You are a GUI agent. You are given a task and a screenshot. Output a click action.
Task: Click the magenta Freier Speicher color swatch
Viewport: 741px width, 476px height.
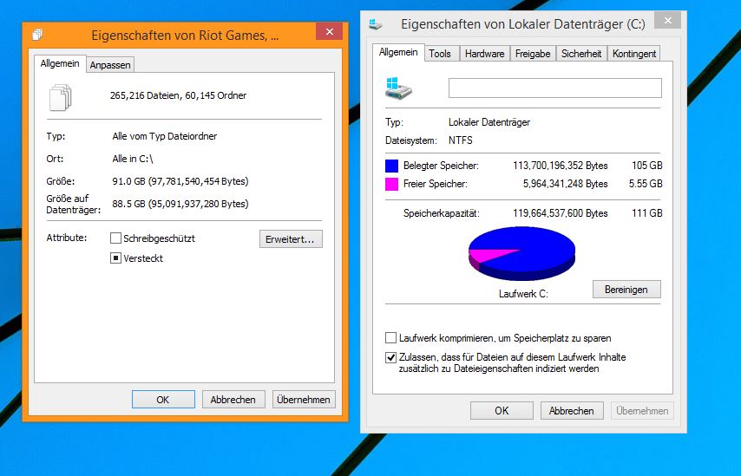(392, 184)
